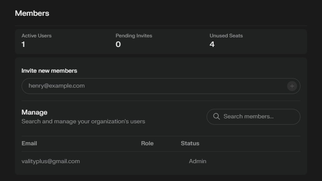Click the Pending Invites label

(134, 36)
